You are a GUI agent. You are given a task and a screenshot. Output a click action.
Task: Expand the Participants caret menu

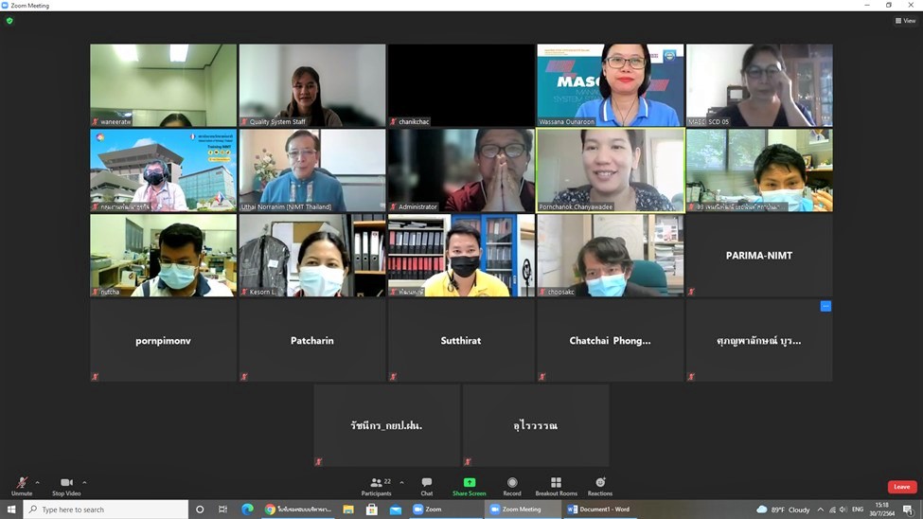401,482
